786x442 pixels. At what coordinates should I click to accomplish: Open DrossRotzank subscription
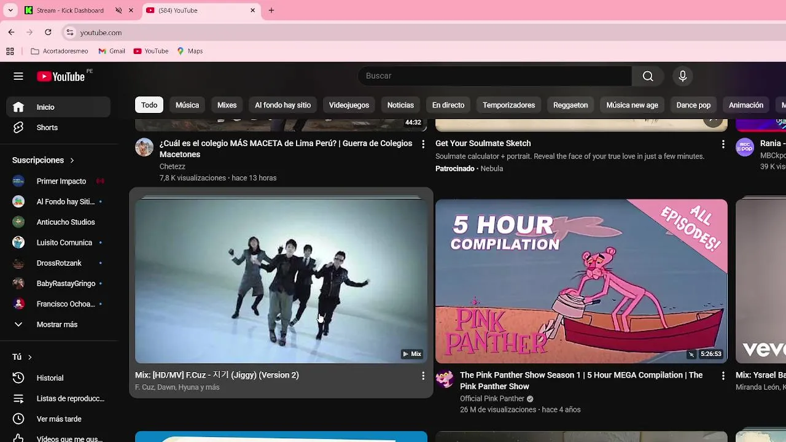coord(58,263)
